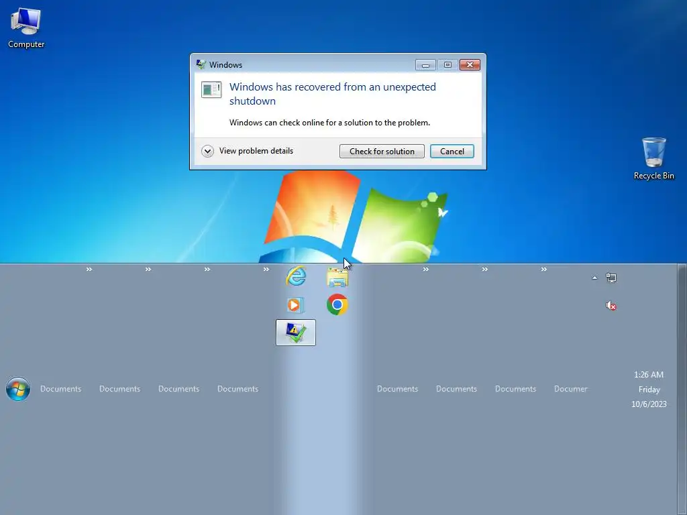Image resolution: width=687 pixels, height=515 pixels.
Task: Select the problem reporting taskbar button
Action: click(x=296, y=333)
